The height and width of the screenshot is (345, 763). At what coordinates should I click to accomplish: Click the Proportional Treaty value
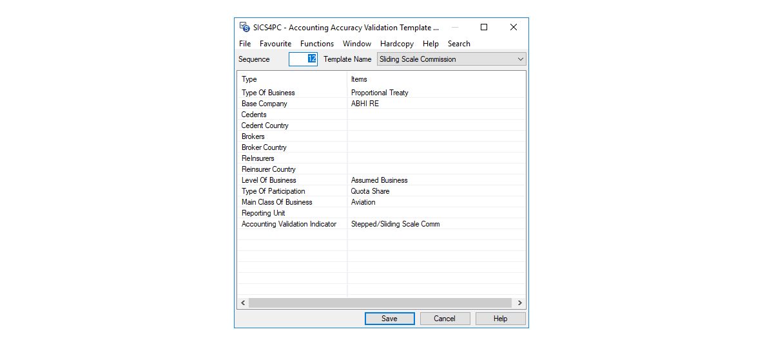380,93
